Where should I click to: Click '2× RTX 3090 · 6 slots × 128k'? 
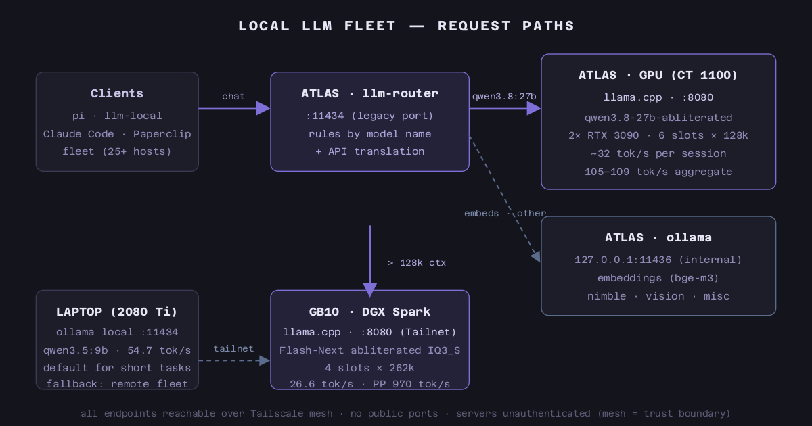pyautogui.click(x=658, y=135)
